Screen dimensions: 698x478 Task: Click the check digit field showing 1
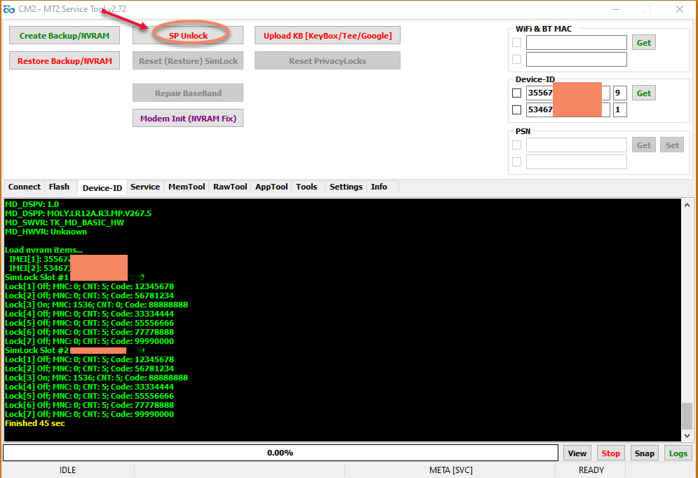619,109
